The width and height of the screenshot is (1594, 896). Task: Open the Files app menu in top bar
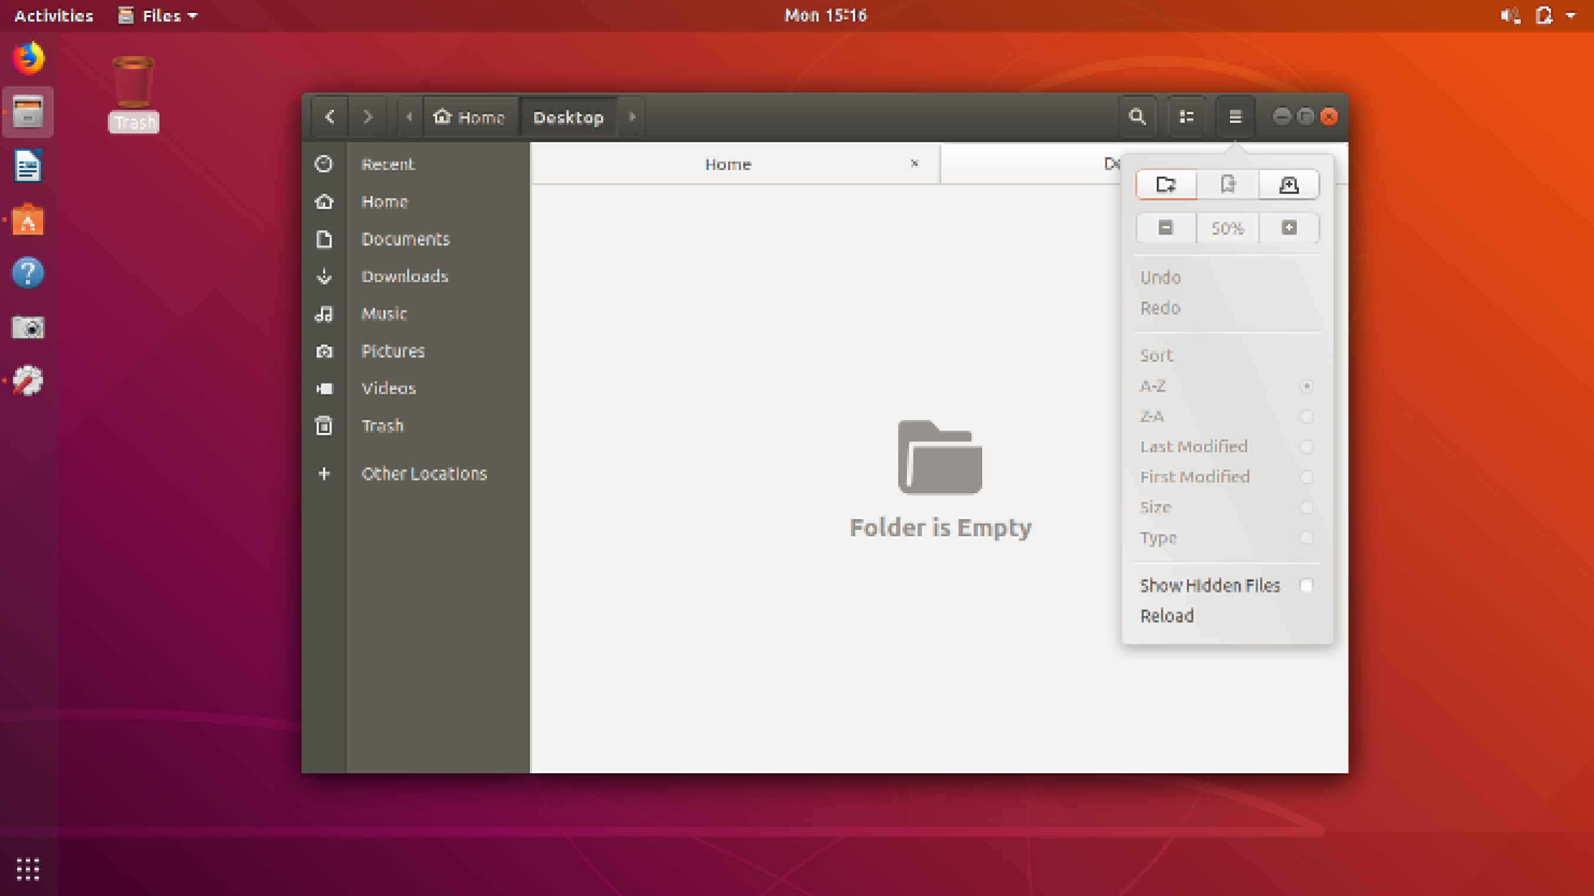(158, 15)
